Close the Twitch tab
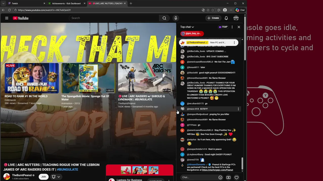323x181 pixels. [44, 4]
